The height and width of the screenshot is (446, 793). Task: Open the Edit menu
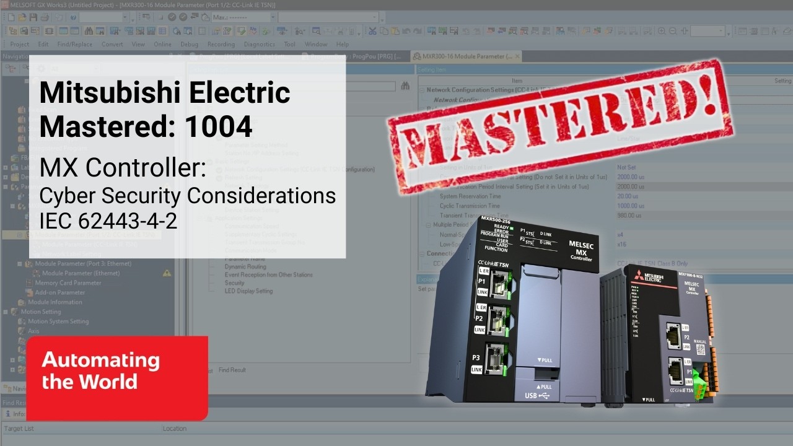43,44
